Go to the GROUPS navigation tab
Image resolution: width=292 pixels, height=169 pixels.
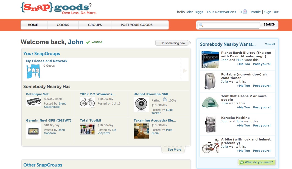point(95,25)
